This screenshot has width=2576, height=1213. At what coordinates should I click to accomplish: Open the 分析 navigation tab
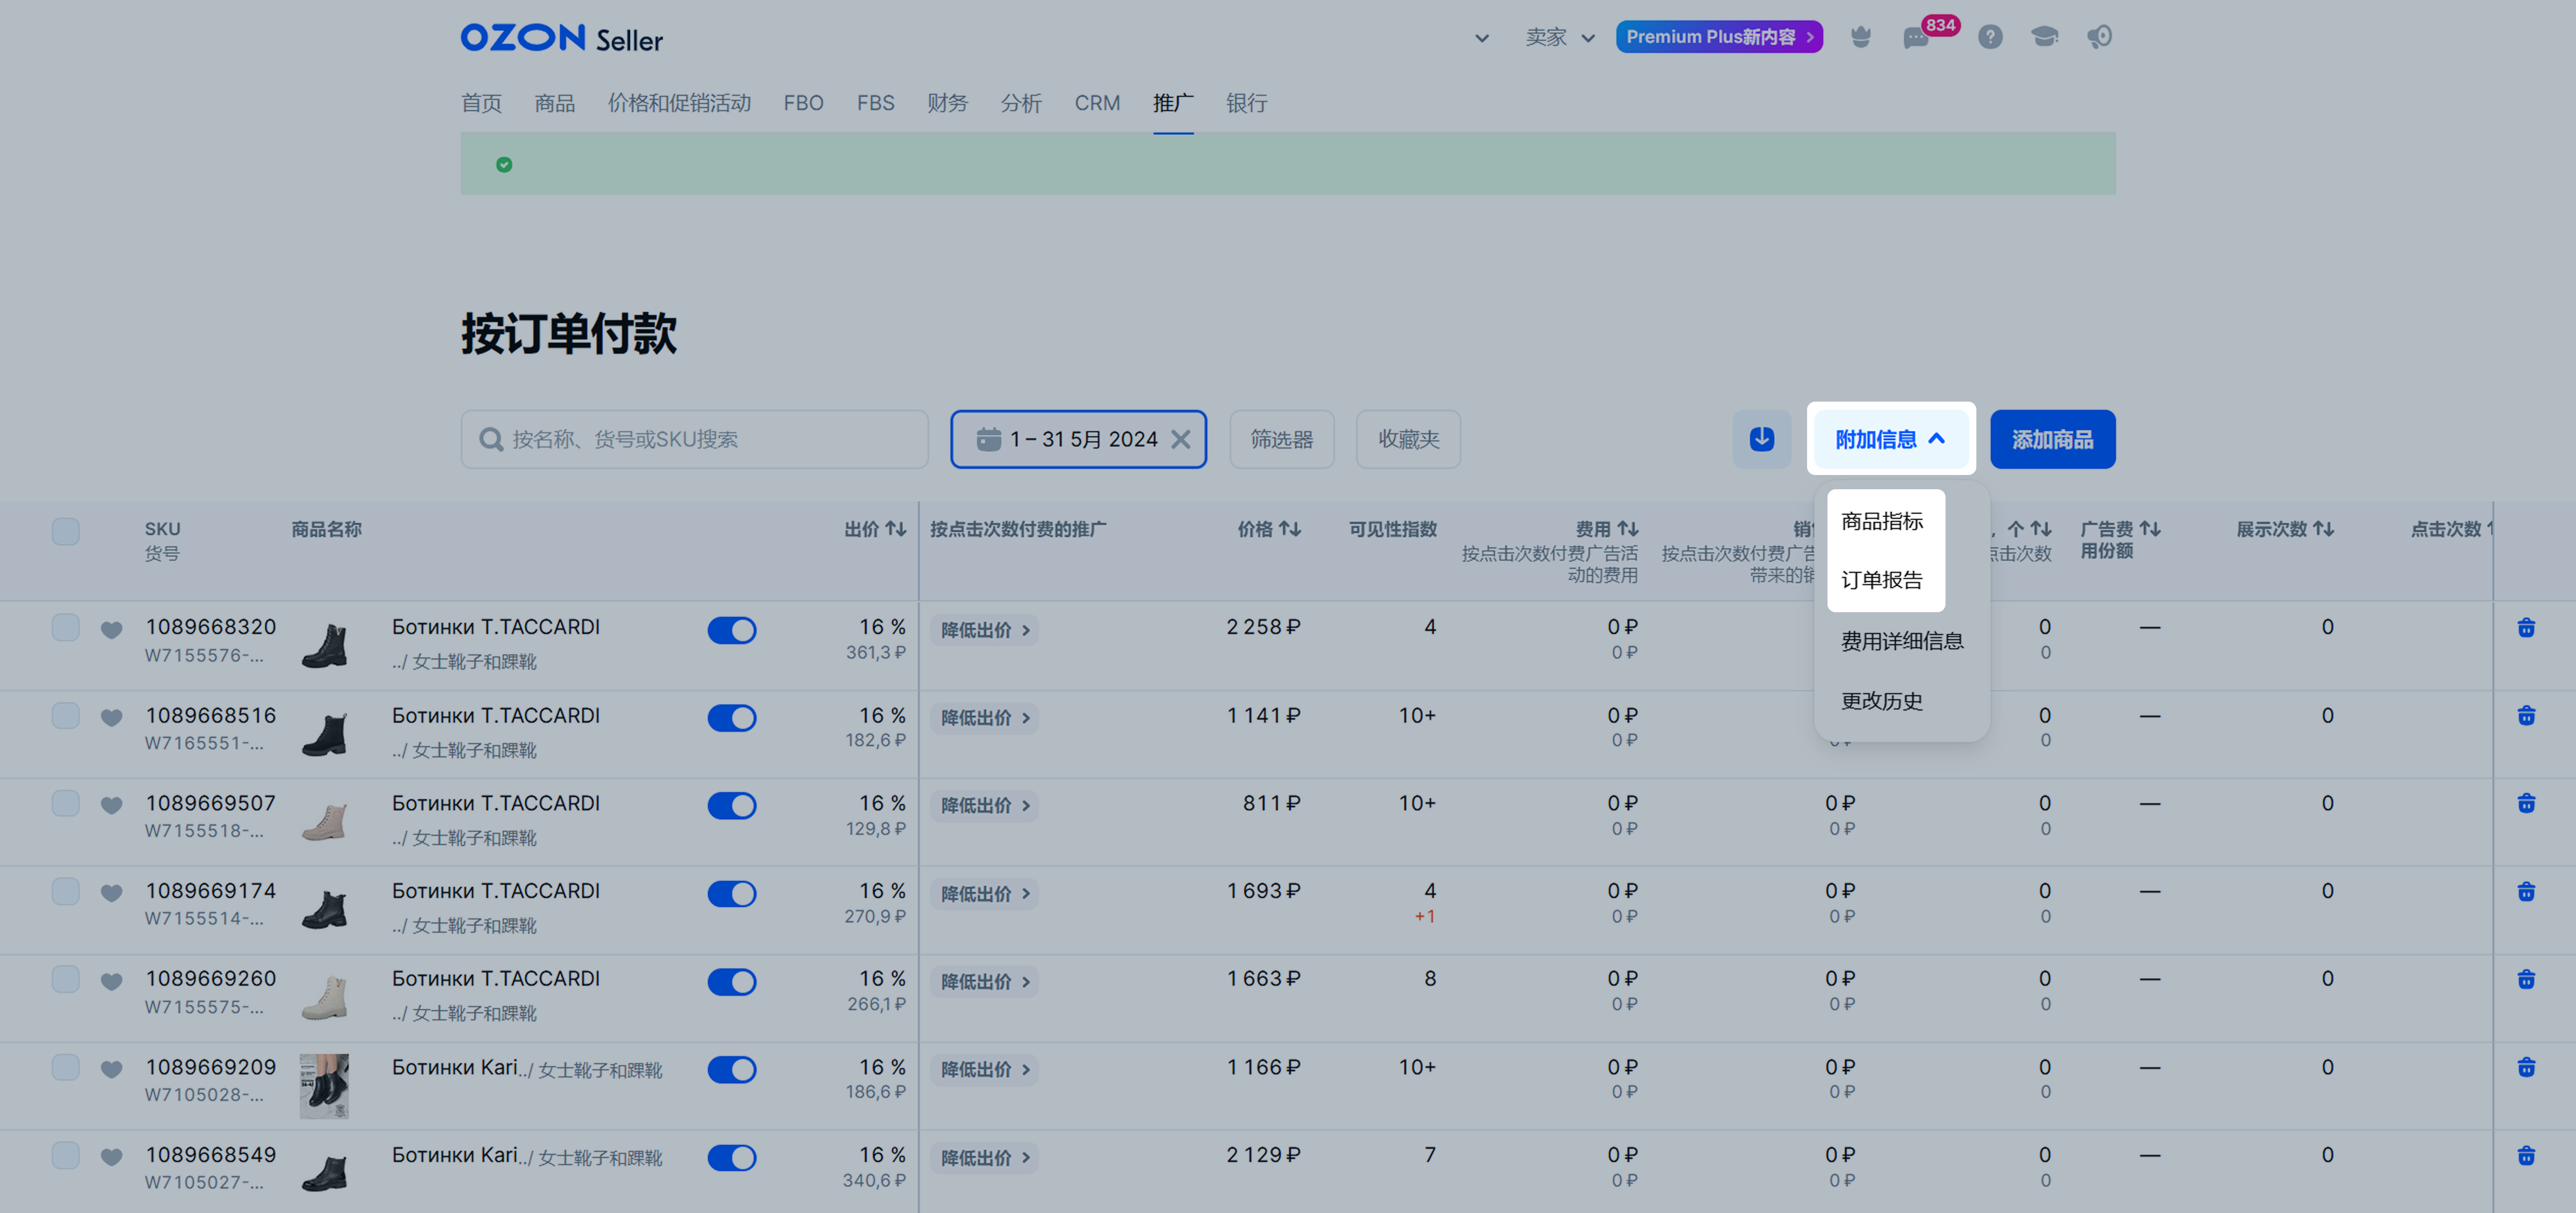[1021, 103]
